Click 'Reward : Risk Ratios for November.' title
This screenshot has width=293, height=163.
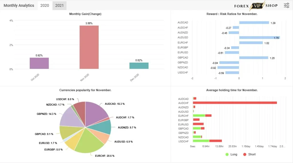tap(232, 14)
